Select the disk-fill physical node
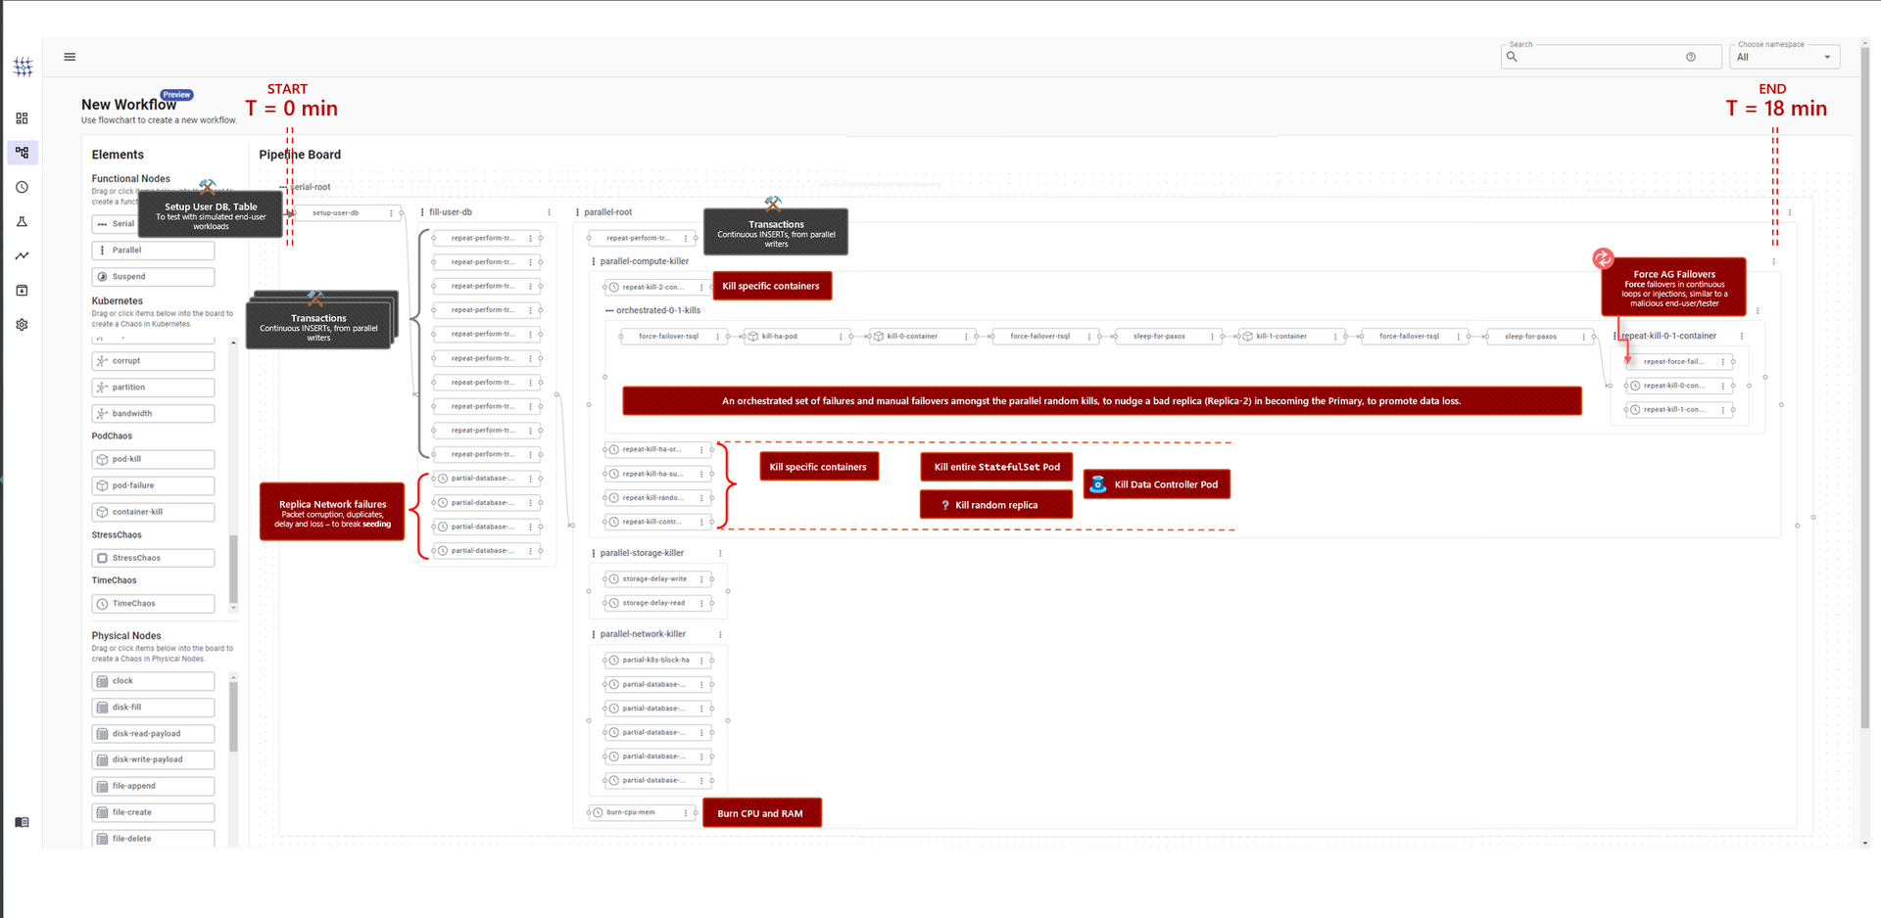The width and height of the screenshot is (1881, 918). pos(153,708)
